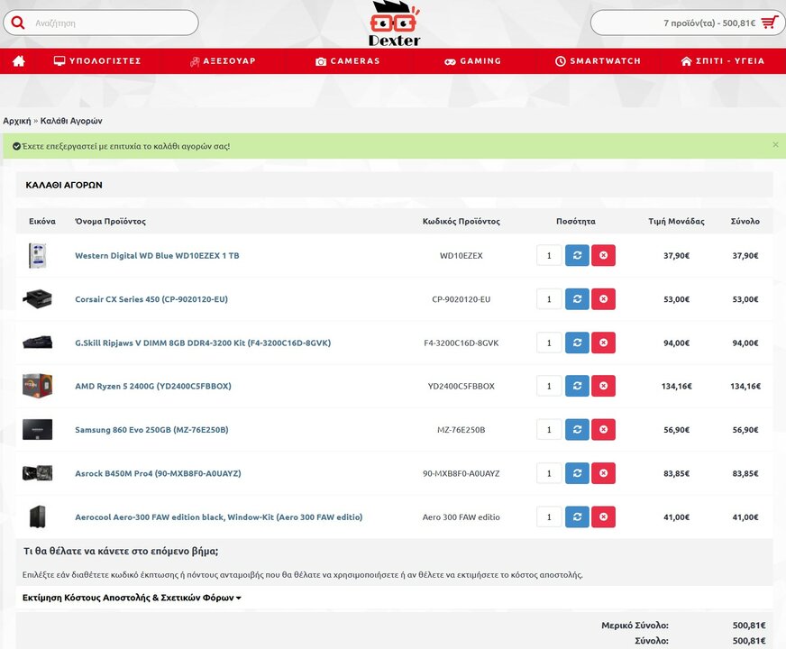
Task: Delete Corsair CX Series 450 from cart
Action: (604, 299)
